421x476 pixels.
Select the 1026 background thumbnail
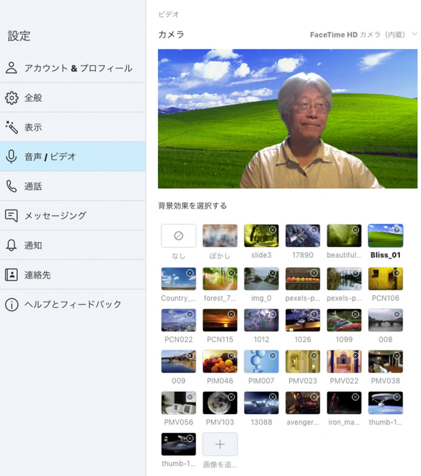point(303,320)
